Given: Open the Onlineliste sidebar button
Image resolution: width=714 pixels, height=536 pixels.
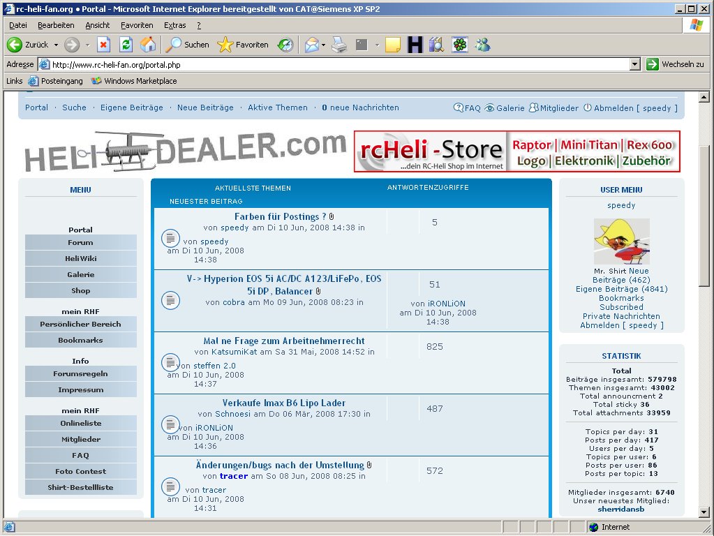Looking at the screenshot, I should (x=80, y=424).
